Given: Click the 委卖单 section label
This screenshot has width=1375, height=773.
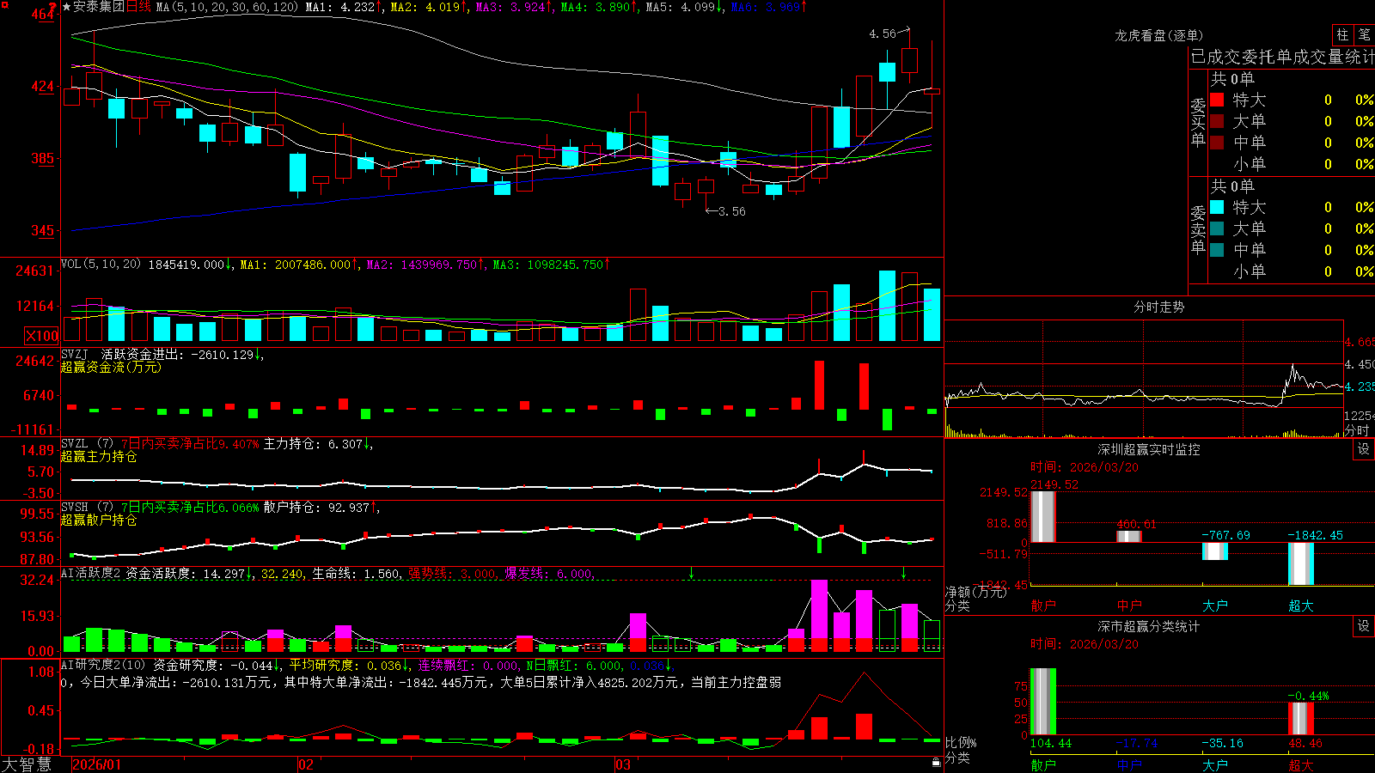Looking at the screenshot, I should (1198, 229).
